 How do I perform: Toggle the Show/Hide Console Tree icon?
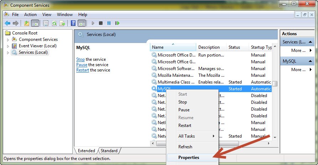click(35, 23)
